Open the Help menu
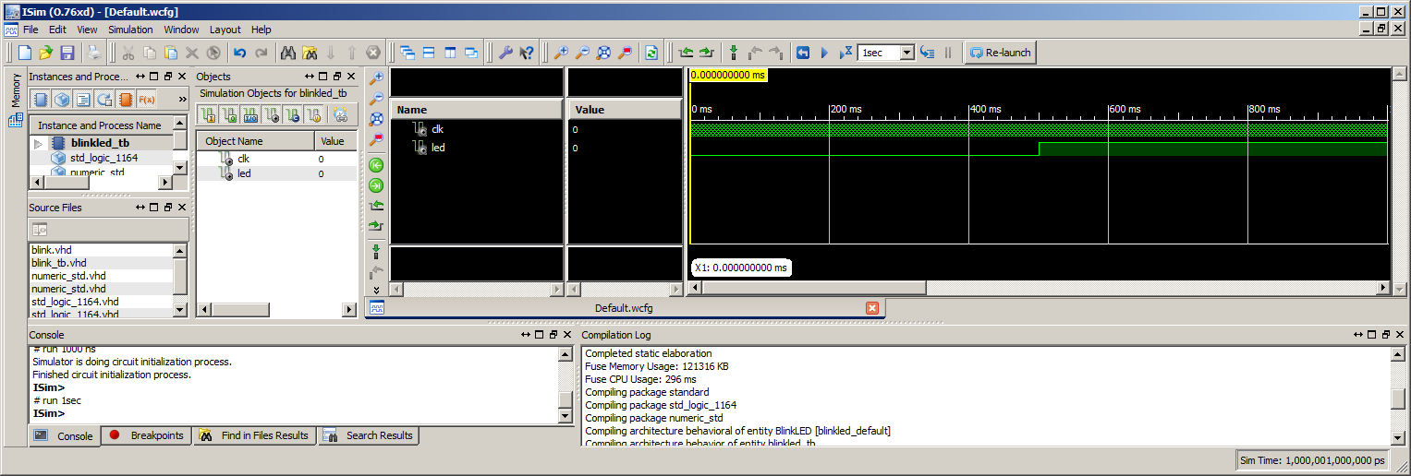The image size is (1411, 476). point(262,30)
